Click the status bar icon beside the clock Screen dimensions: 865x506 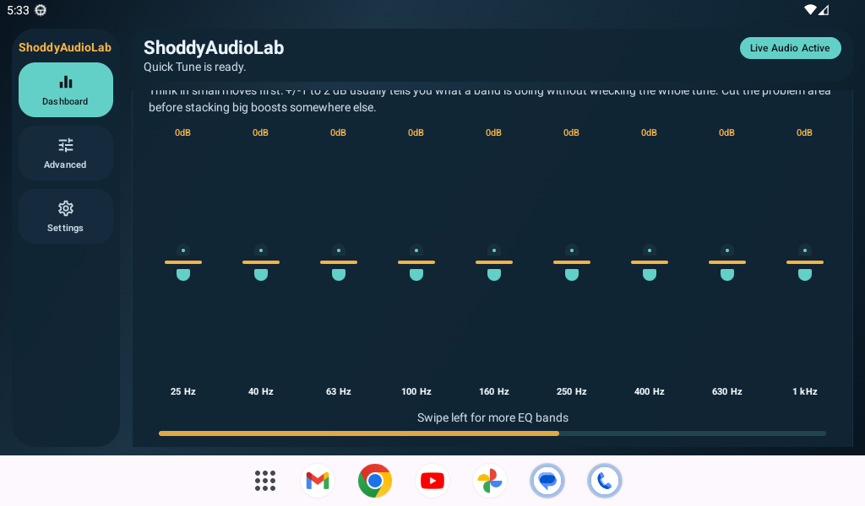click(41, 10)
